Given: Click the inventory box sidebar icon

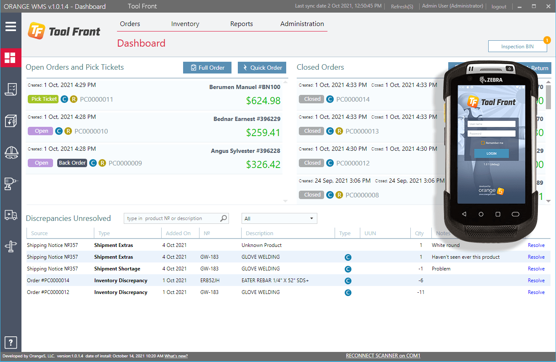Looking at the screenshot, I should [x=11, y=121].
